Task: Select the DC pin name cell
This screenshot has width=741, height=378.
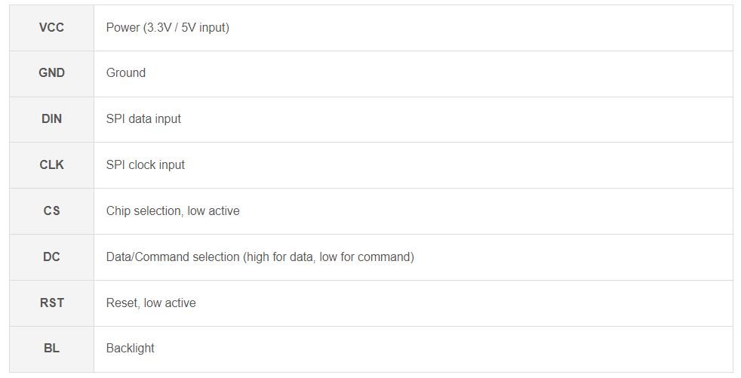Action: click(51, 257)
